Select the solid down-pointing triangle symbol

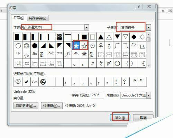pos(117,37)
